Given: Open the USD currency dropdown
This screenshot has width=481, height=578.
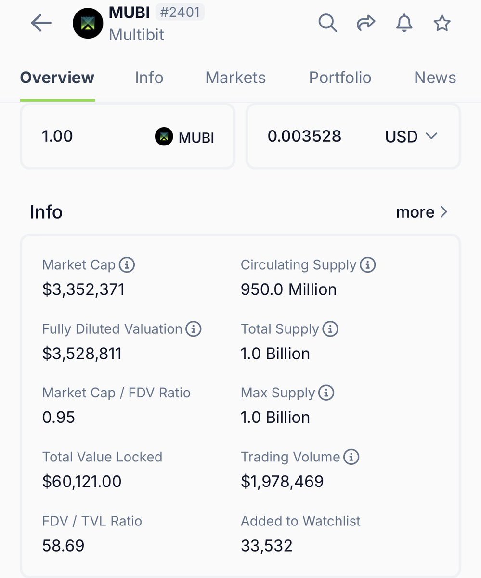Looking at the screenshot, I should click(x=411, y=137).
